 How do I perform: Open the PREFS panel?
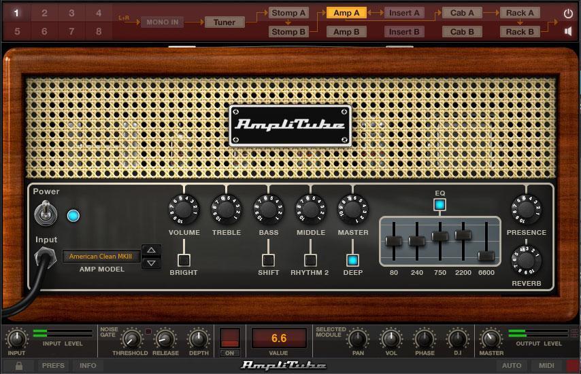[53, 365]
